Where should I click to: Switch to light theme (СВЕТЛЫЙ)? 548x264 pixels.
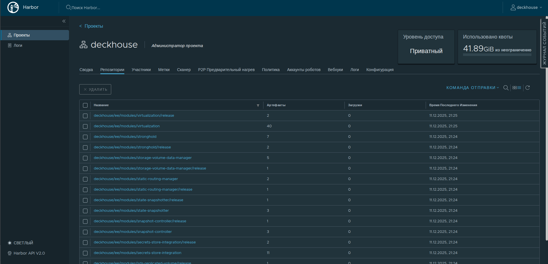click(20, 243)
